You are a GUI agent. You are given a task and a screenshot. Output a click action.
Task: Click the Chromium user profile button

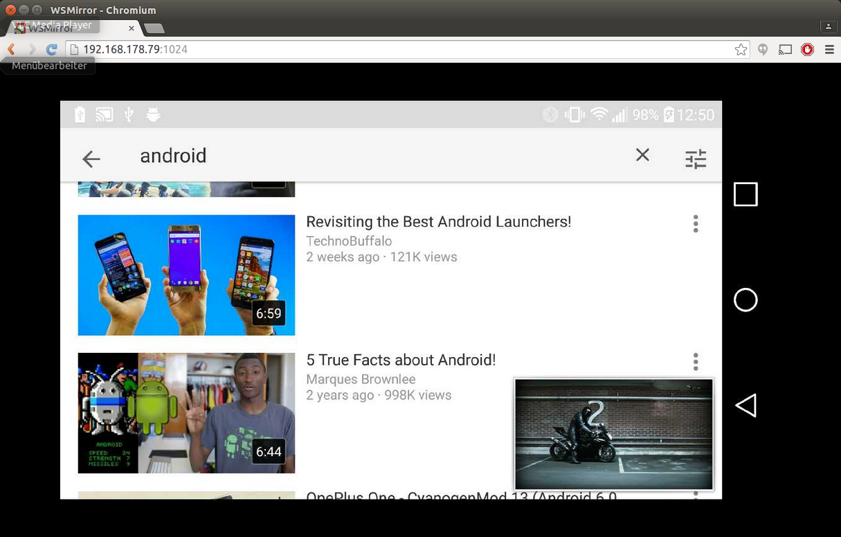(829, 26)
